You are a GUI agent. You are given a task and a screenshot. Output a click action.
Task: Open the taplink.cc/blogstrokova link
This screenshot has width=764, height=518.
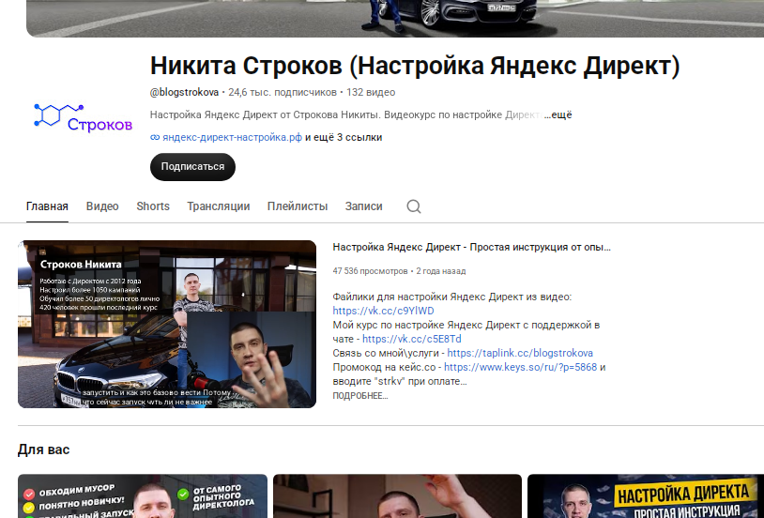[x=520, y=353]
